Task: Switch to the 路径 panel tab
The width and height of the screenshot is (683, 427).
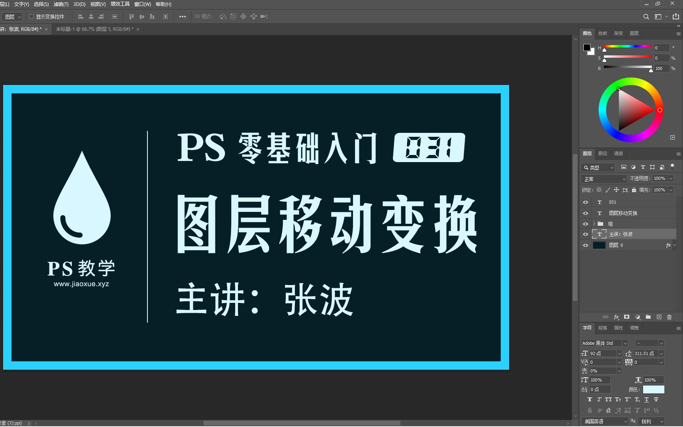Action: pyautogui.click(x=603, y=153)
